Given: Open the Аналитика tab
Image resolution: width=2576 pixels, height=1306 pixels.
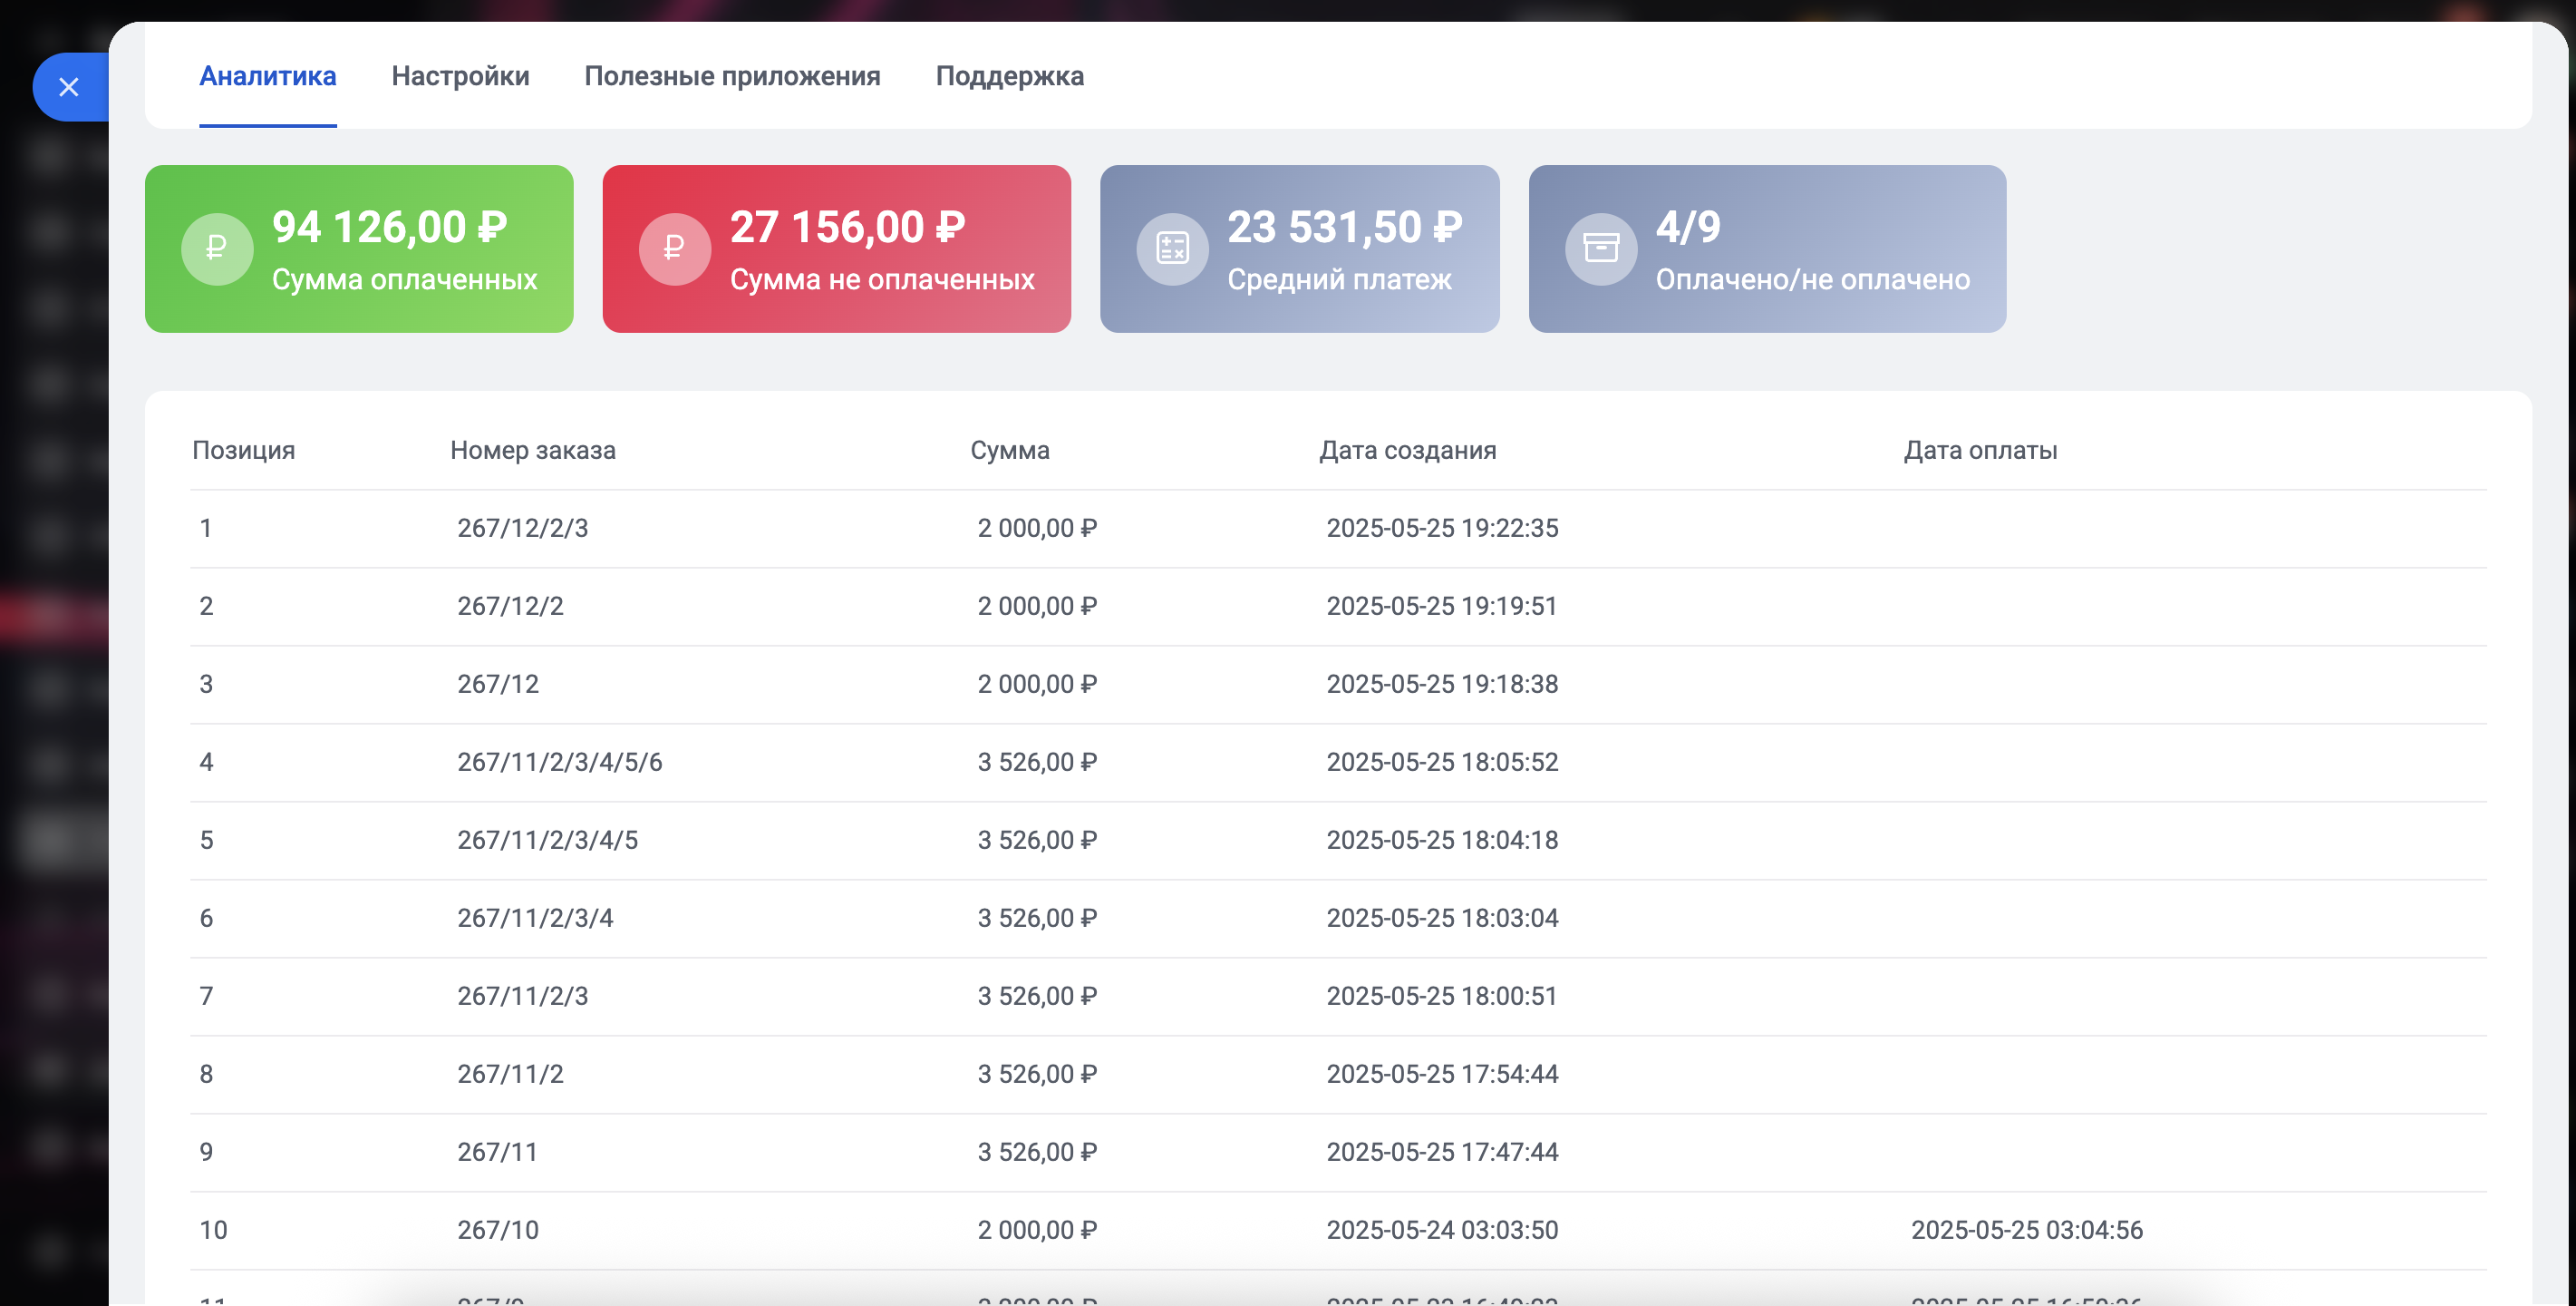Looking at the screenshot, I should pyautogui.click(x=267, y=76).
